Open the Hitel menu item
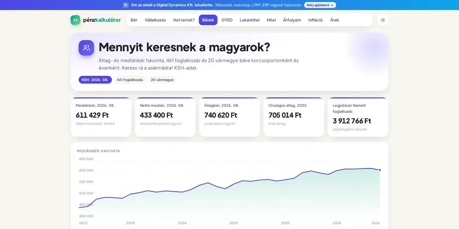The image size is (459, 229). pyautogui.click(x=271, y=20)
